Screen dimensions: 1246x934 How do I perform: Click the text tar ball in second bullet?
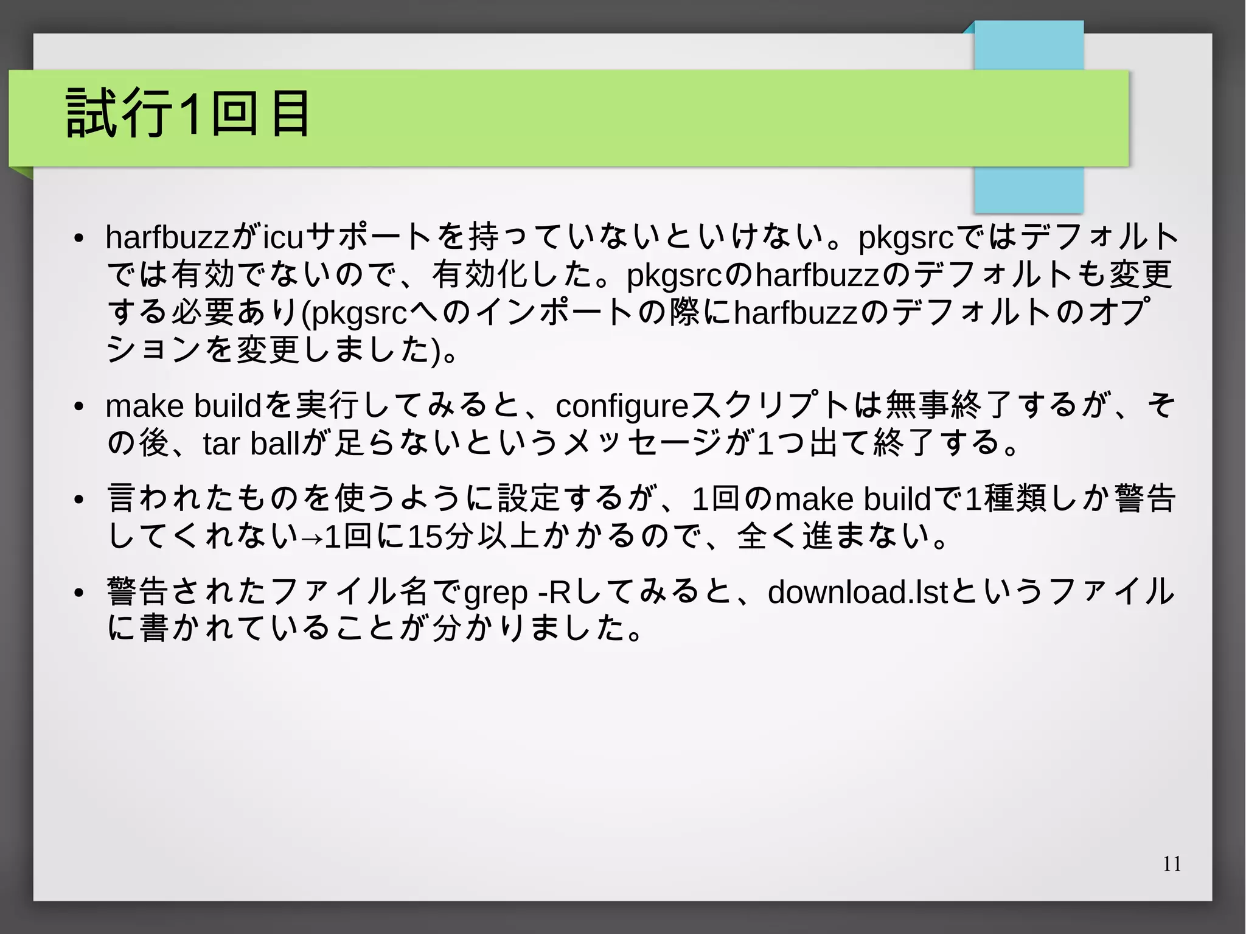[252, 443]
